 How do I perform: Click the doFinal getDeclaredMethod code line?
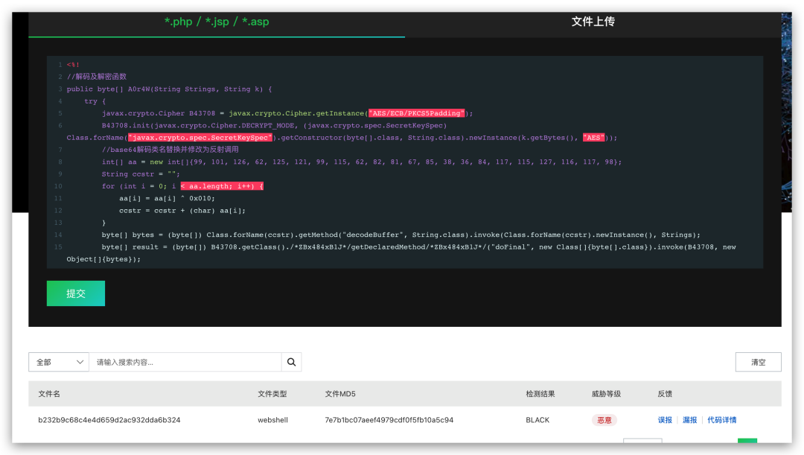(401, 253)
